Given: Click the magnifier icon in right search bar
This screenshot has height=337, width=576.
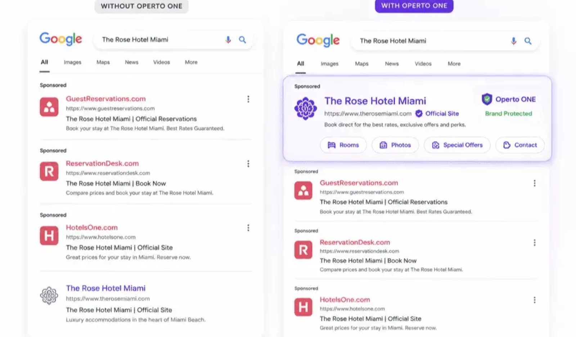Looking at the screenshot, I should [528, 41].
